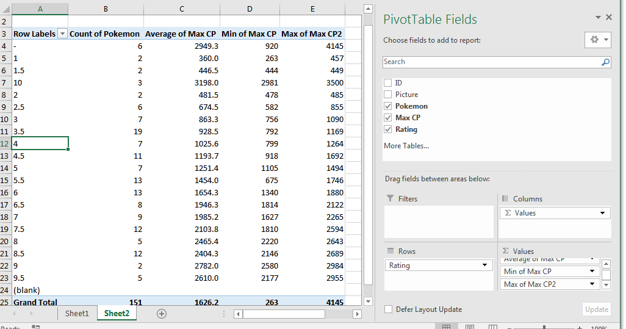
Task: Click cell with count 19
Action: pyautogui.click(x=106, y=131)
